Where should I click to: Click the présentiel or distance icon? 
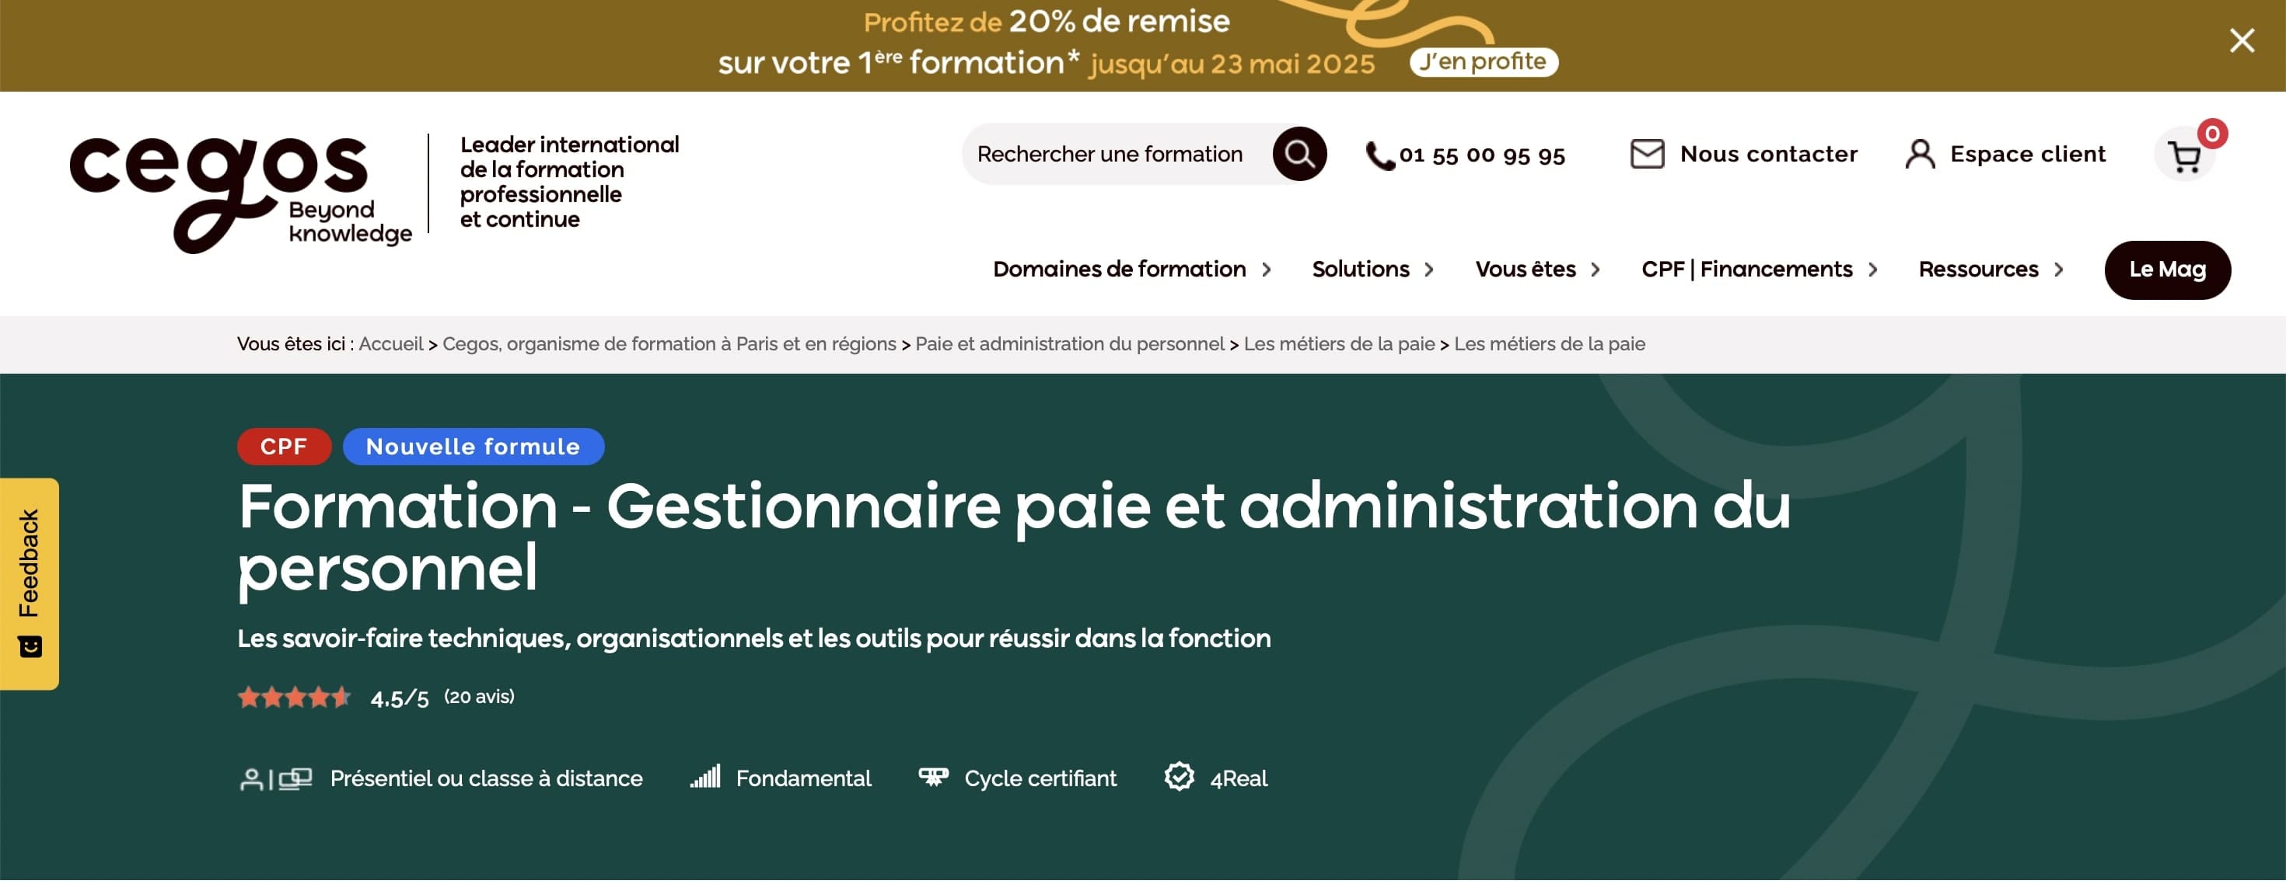point(275,779)
